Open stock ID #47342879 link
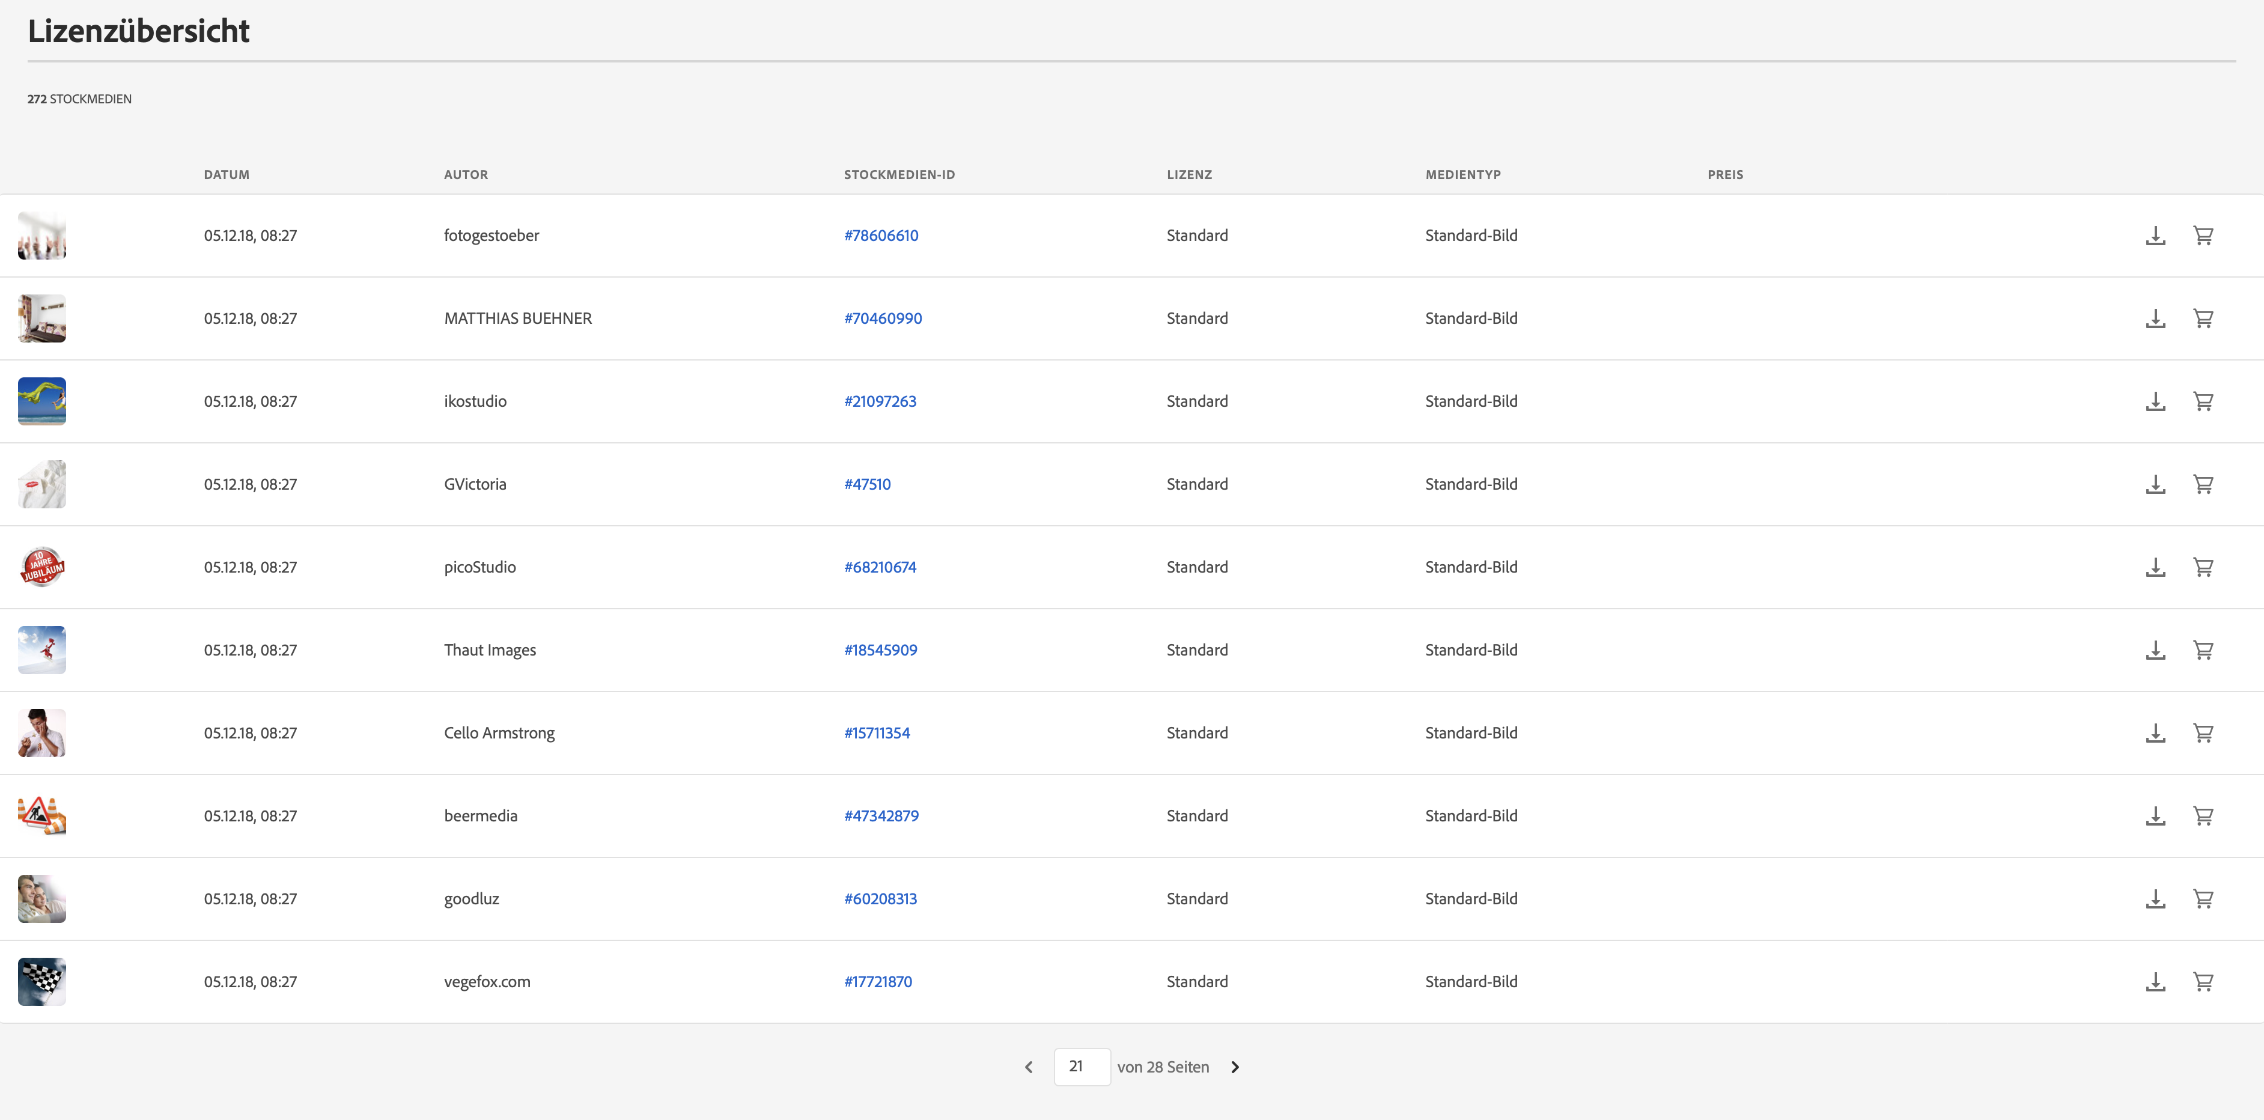This screenshot has width=2264, height=1120. point(881,816)
